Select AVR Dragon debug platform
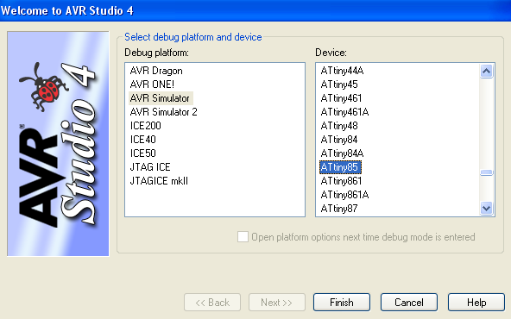 click(156, 71)
